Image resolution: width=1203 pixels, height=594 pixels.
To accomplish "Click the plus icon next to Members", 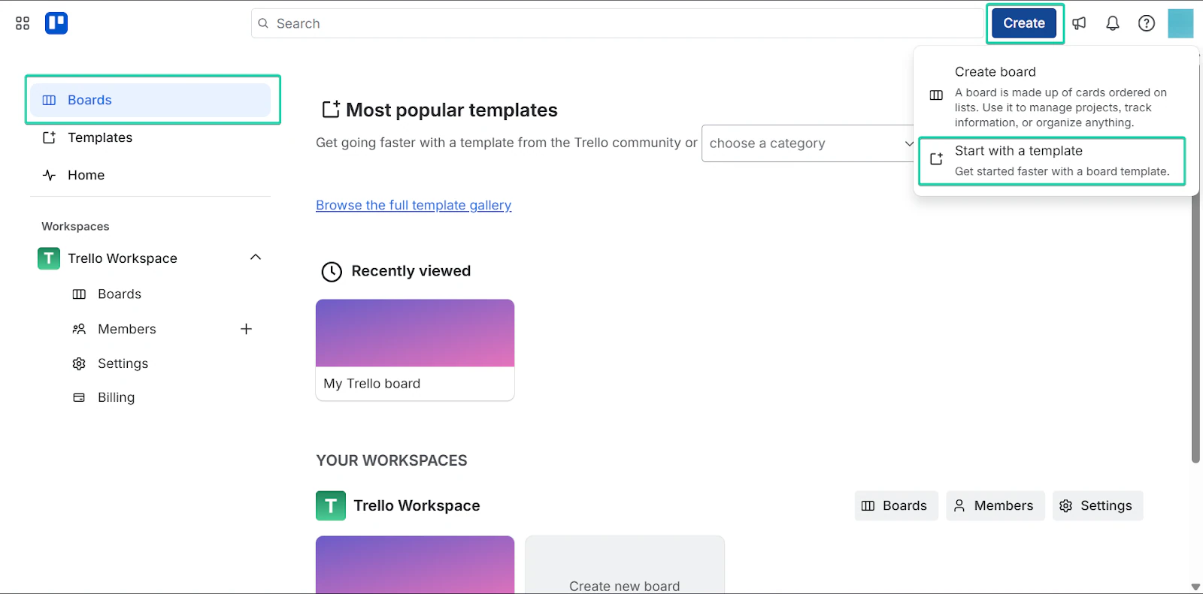I will click(x=246, y=329).
